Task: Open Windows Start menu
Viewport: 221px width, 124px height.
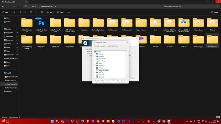Action: pyautogui.click(x=52, y=121)
